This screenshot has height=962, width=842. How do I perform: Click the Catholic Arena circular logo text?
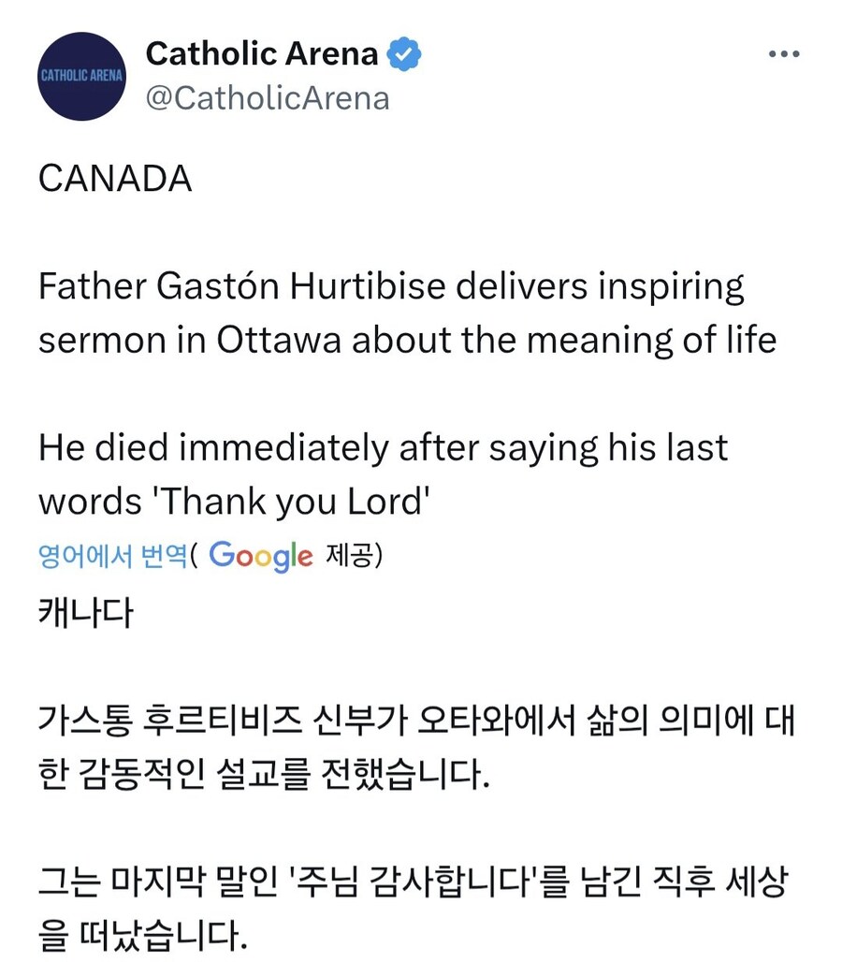pos(81,77)
